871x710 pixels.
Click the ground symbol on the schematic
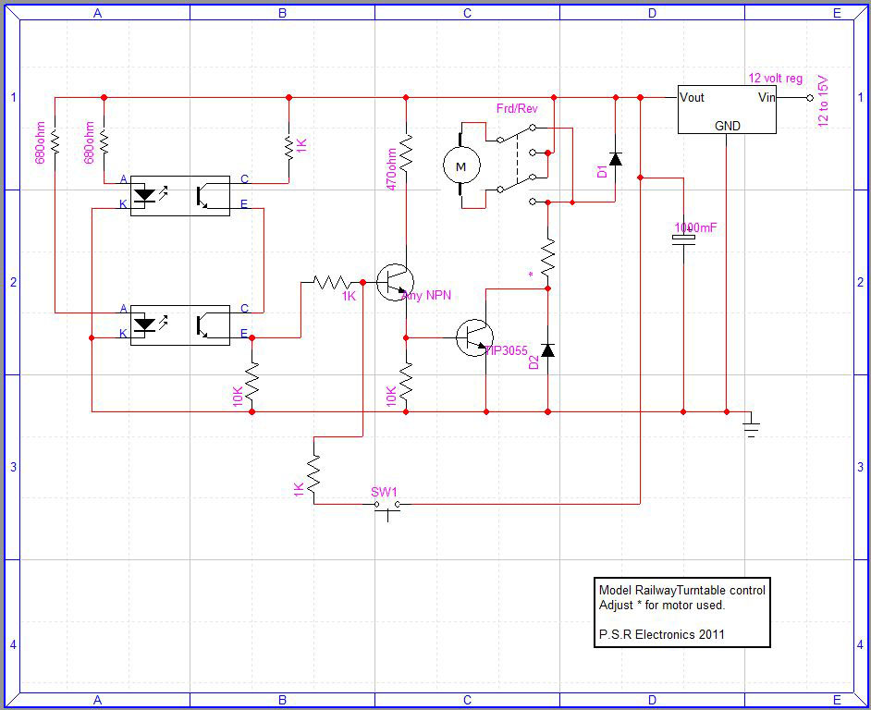751,425
